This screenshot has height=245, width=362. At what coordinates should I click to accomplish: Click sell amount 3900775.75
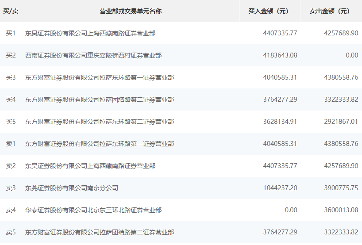[x=341, y=188]
